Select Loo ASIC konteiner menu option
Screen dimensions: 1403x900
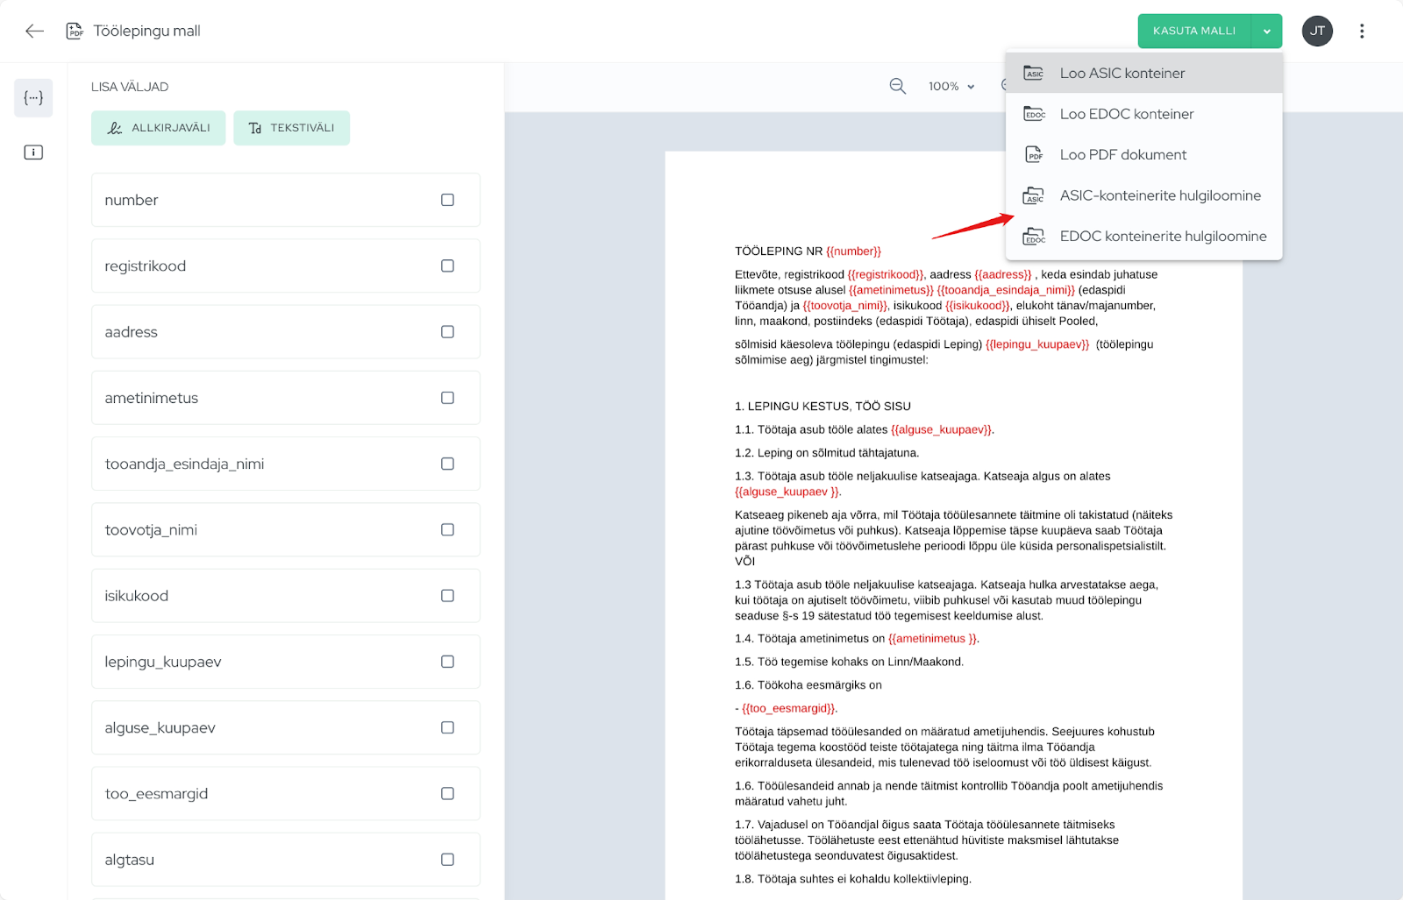point(1122,74)
